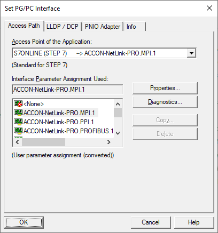Click the list's scroll right arrow
The image size is (218, 233).
109,142
